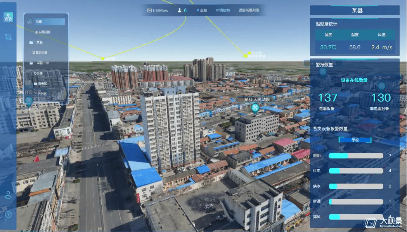Click the 供电 alarm progress bar
This screenshot has height=232, width=407.
356,171
